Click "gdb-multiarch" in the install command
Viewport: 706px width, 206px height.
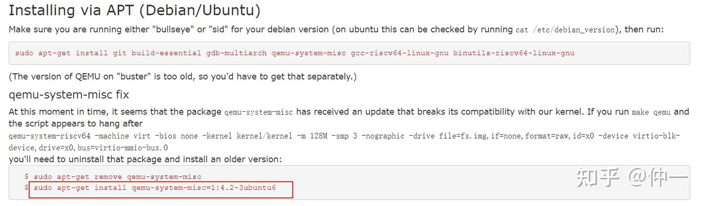pyautogui.click(x=236, y=53)
